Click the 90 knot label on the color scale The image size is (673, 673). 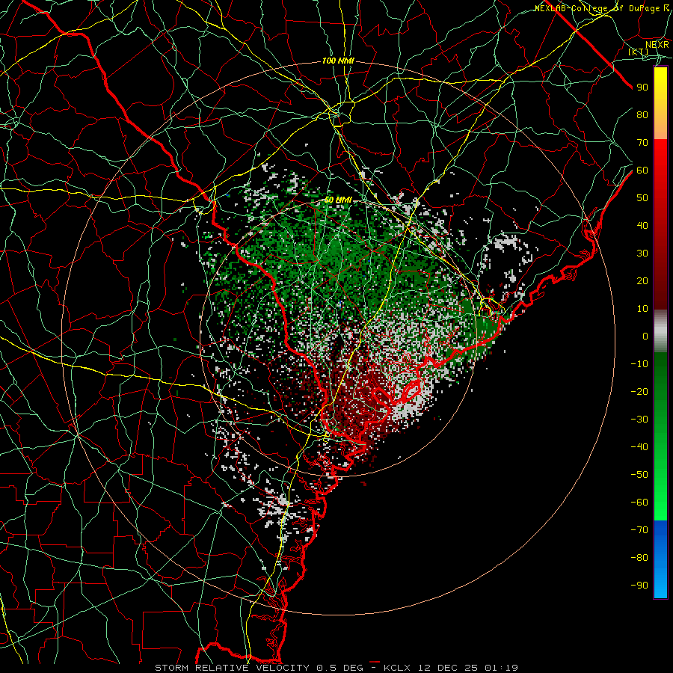[x=642, y=87]
